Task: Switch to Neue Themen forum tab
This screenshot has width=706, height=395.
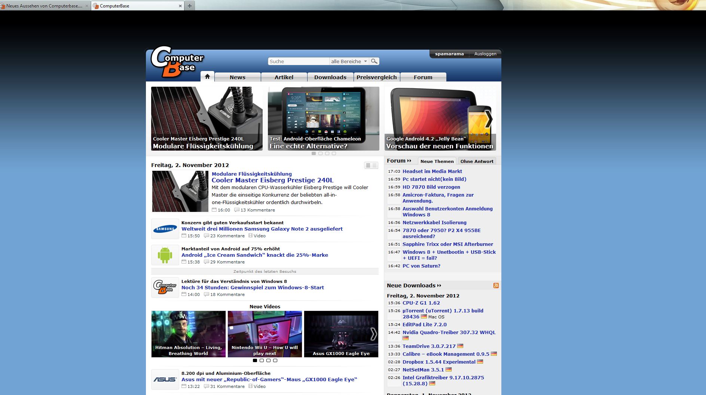Action: pos(437,161)
